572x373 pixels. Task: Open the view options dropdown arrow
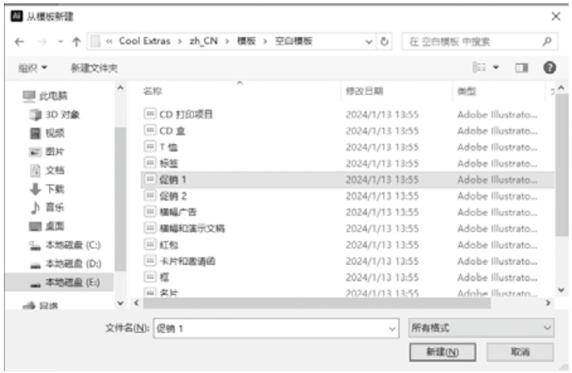(496, 68)
